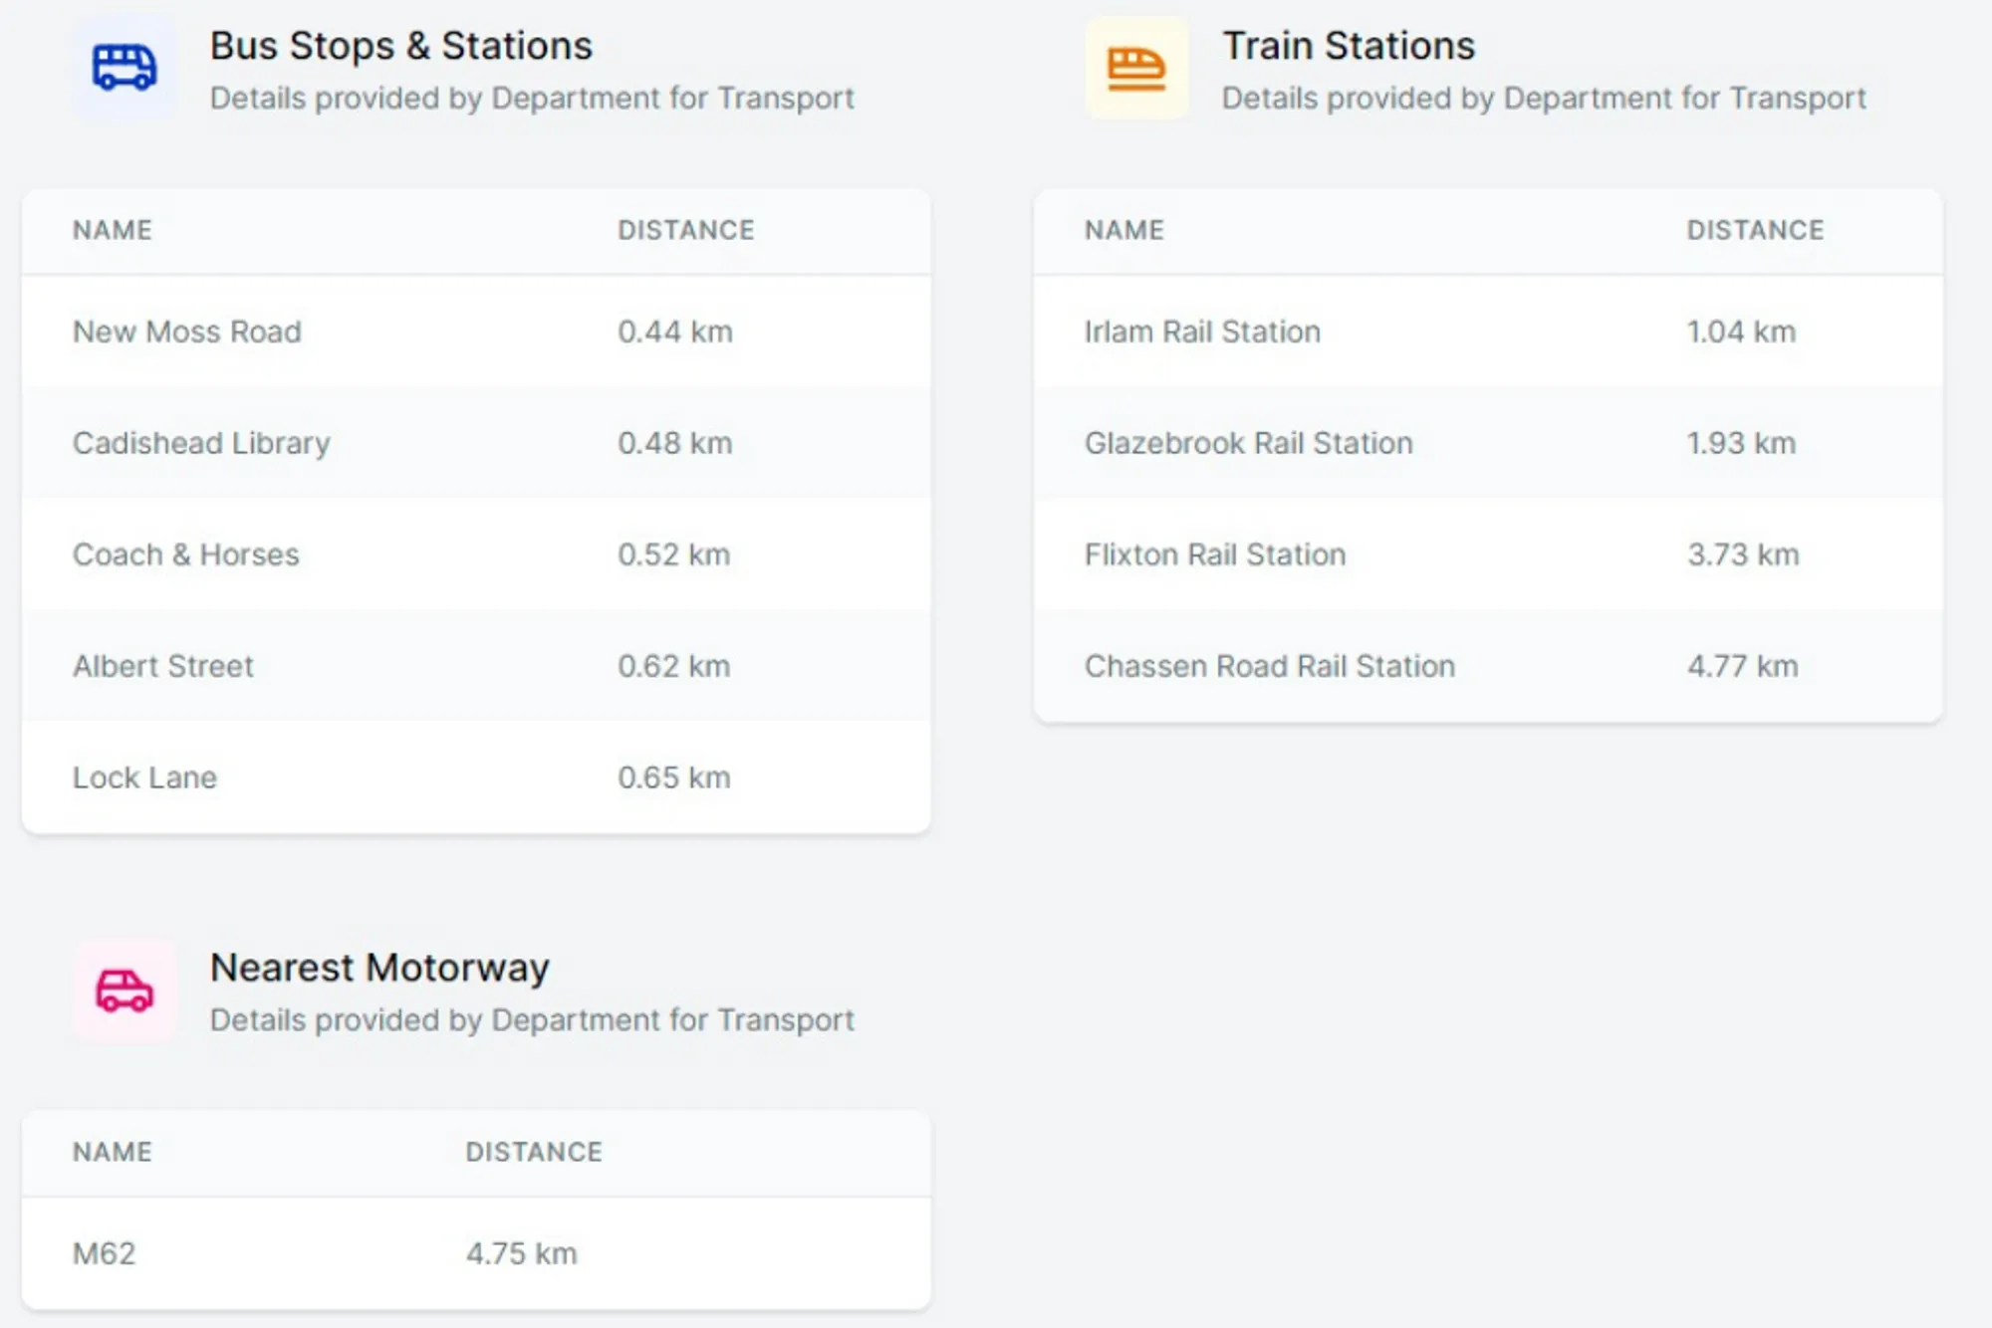
Task: Select the Bus Stops & Stations heading
Action: click(x=400, y=46)
